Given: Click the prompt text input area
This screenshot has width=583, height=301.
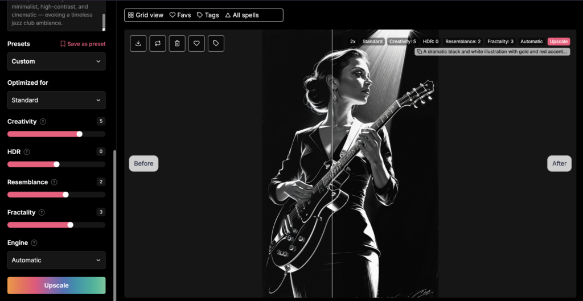Looking at the screenshot, I should pyautogui.click(x=54, y=15).
